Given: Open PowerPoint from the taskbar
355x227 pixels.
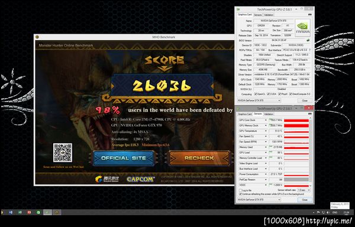Looking at the screenshot, I should 29,212.
